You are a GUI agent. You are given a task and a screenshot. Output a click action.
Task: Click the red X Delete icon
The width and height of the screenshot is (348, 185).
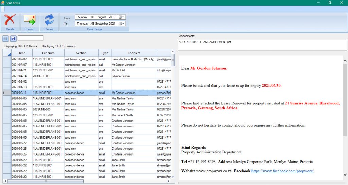pyautogui.click(x=10, y=20)
